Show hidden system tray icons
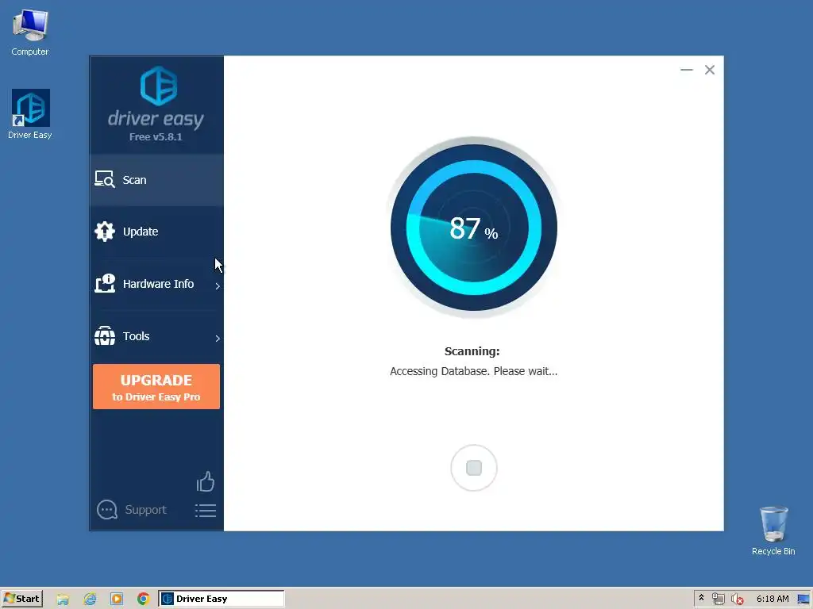This screenshot has width=813, height=609. click(702, 598)
